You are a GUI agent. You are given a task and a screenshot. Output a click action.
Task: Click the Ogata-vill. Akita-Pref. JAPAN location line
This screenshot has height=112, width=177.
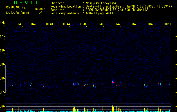click(x=129, y=6)
